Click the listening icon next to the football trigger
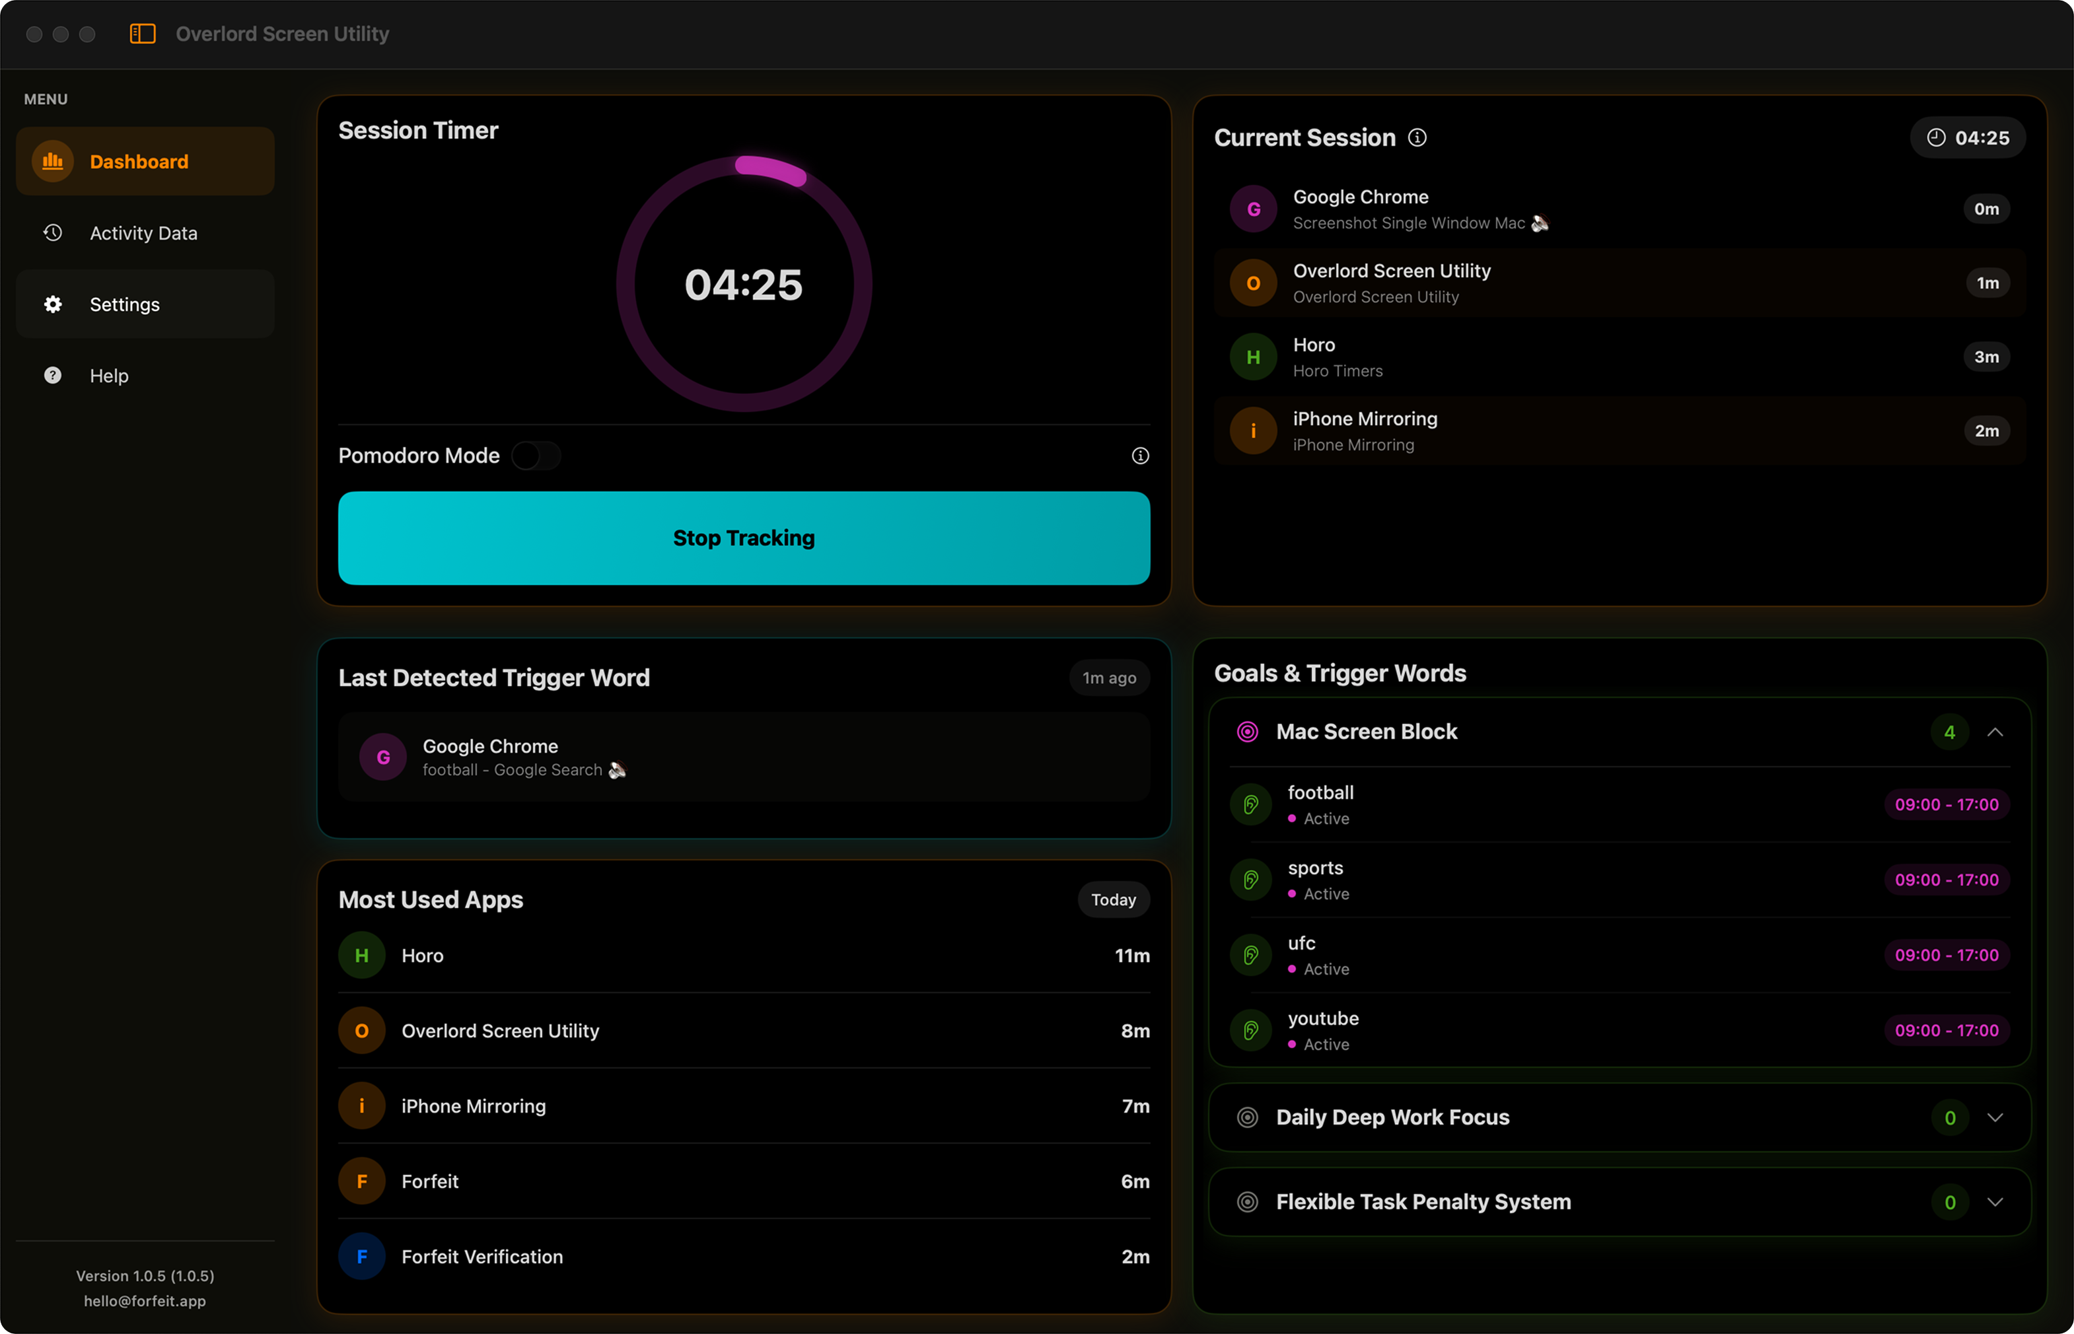The width and height of the screenshot is (2074, 1334). pos(1250,804)
